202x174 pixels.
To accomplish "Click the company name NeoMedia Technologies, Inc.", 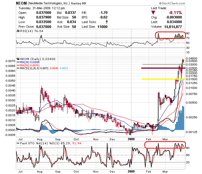I will coord(49,3).
